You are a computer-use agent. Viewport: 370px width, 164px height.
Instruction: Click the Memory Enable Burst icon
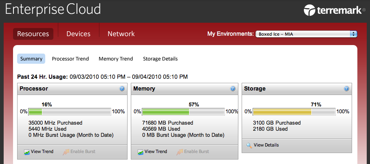point(180,152)
